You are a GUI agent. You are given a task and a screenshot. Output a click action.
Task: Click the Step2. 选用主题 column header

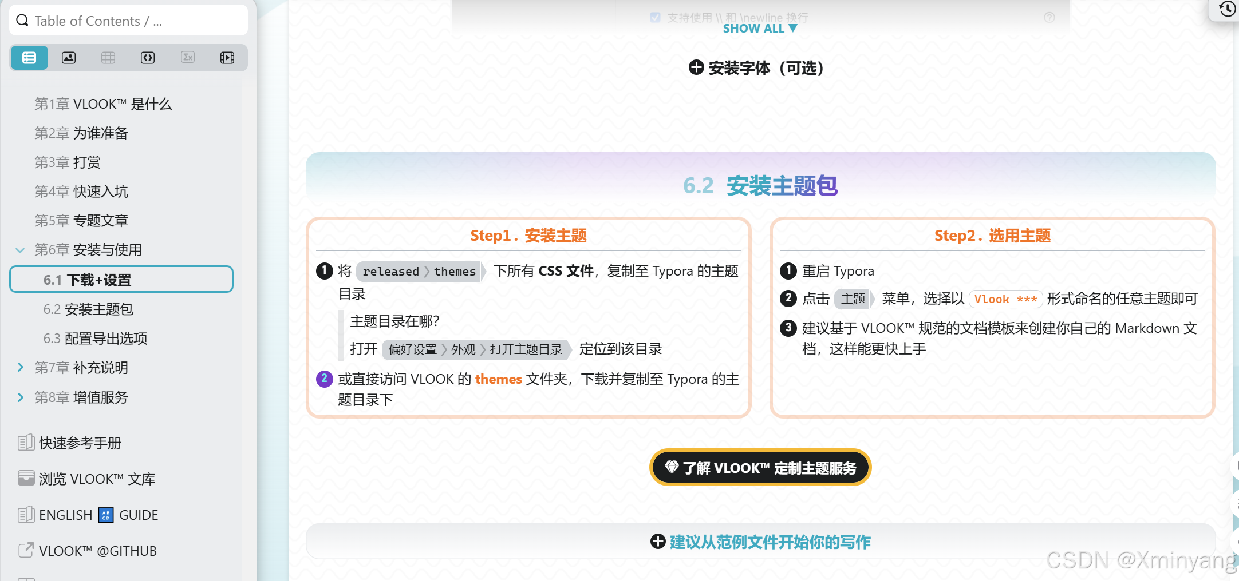993,236
